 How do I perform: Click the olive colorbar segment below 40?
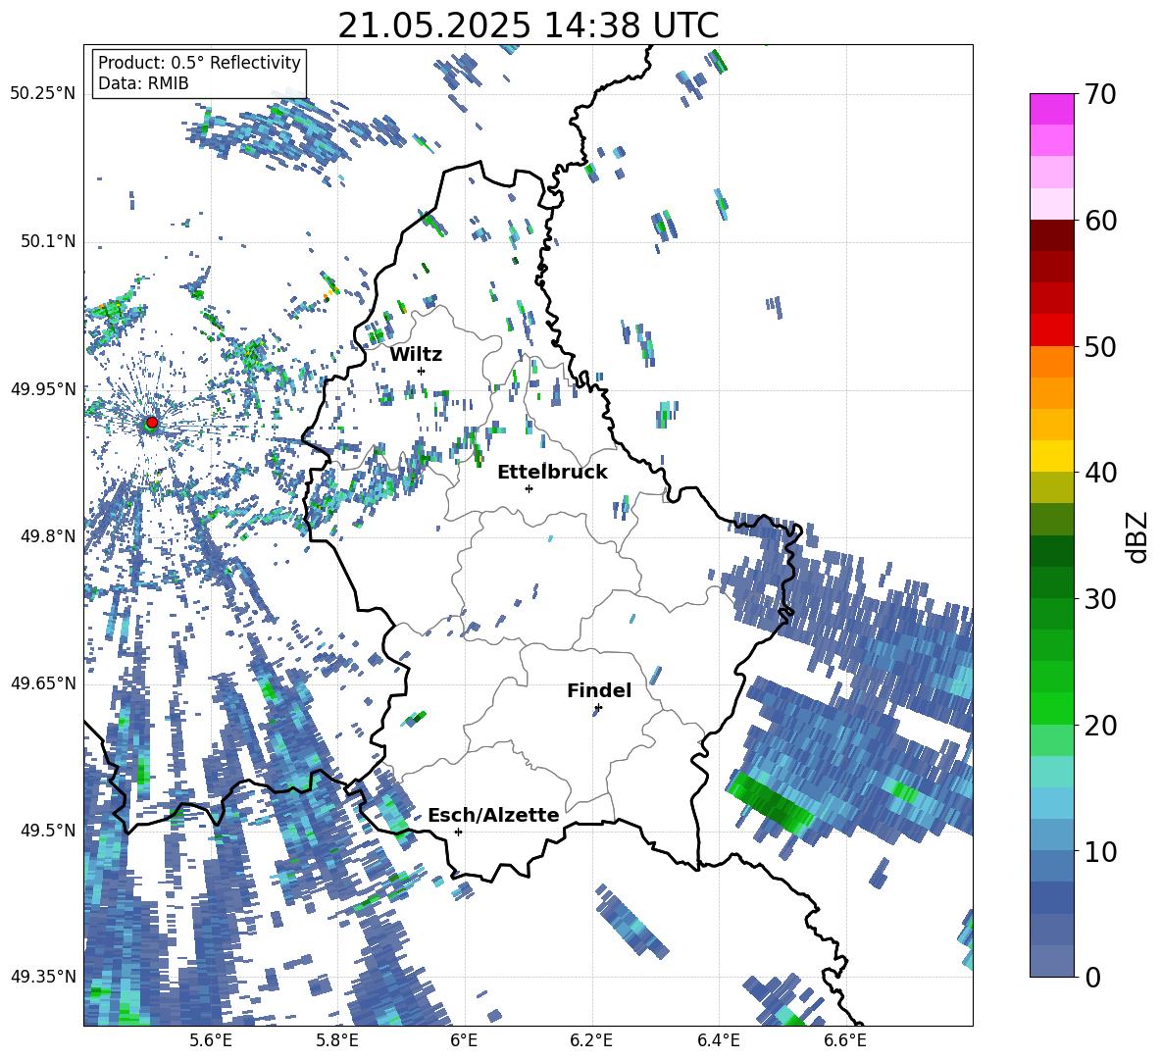click(1051, 487)
